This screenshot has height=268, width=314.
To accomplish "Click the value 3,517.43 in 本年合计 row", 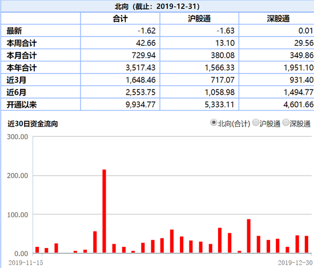I will coord(140,68).
